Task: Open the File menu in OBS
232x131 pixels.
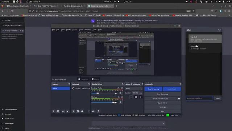Action: 53,30
